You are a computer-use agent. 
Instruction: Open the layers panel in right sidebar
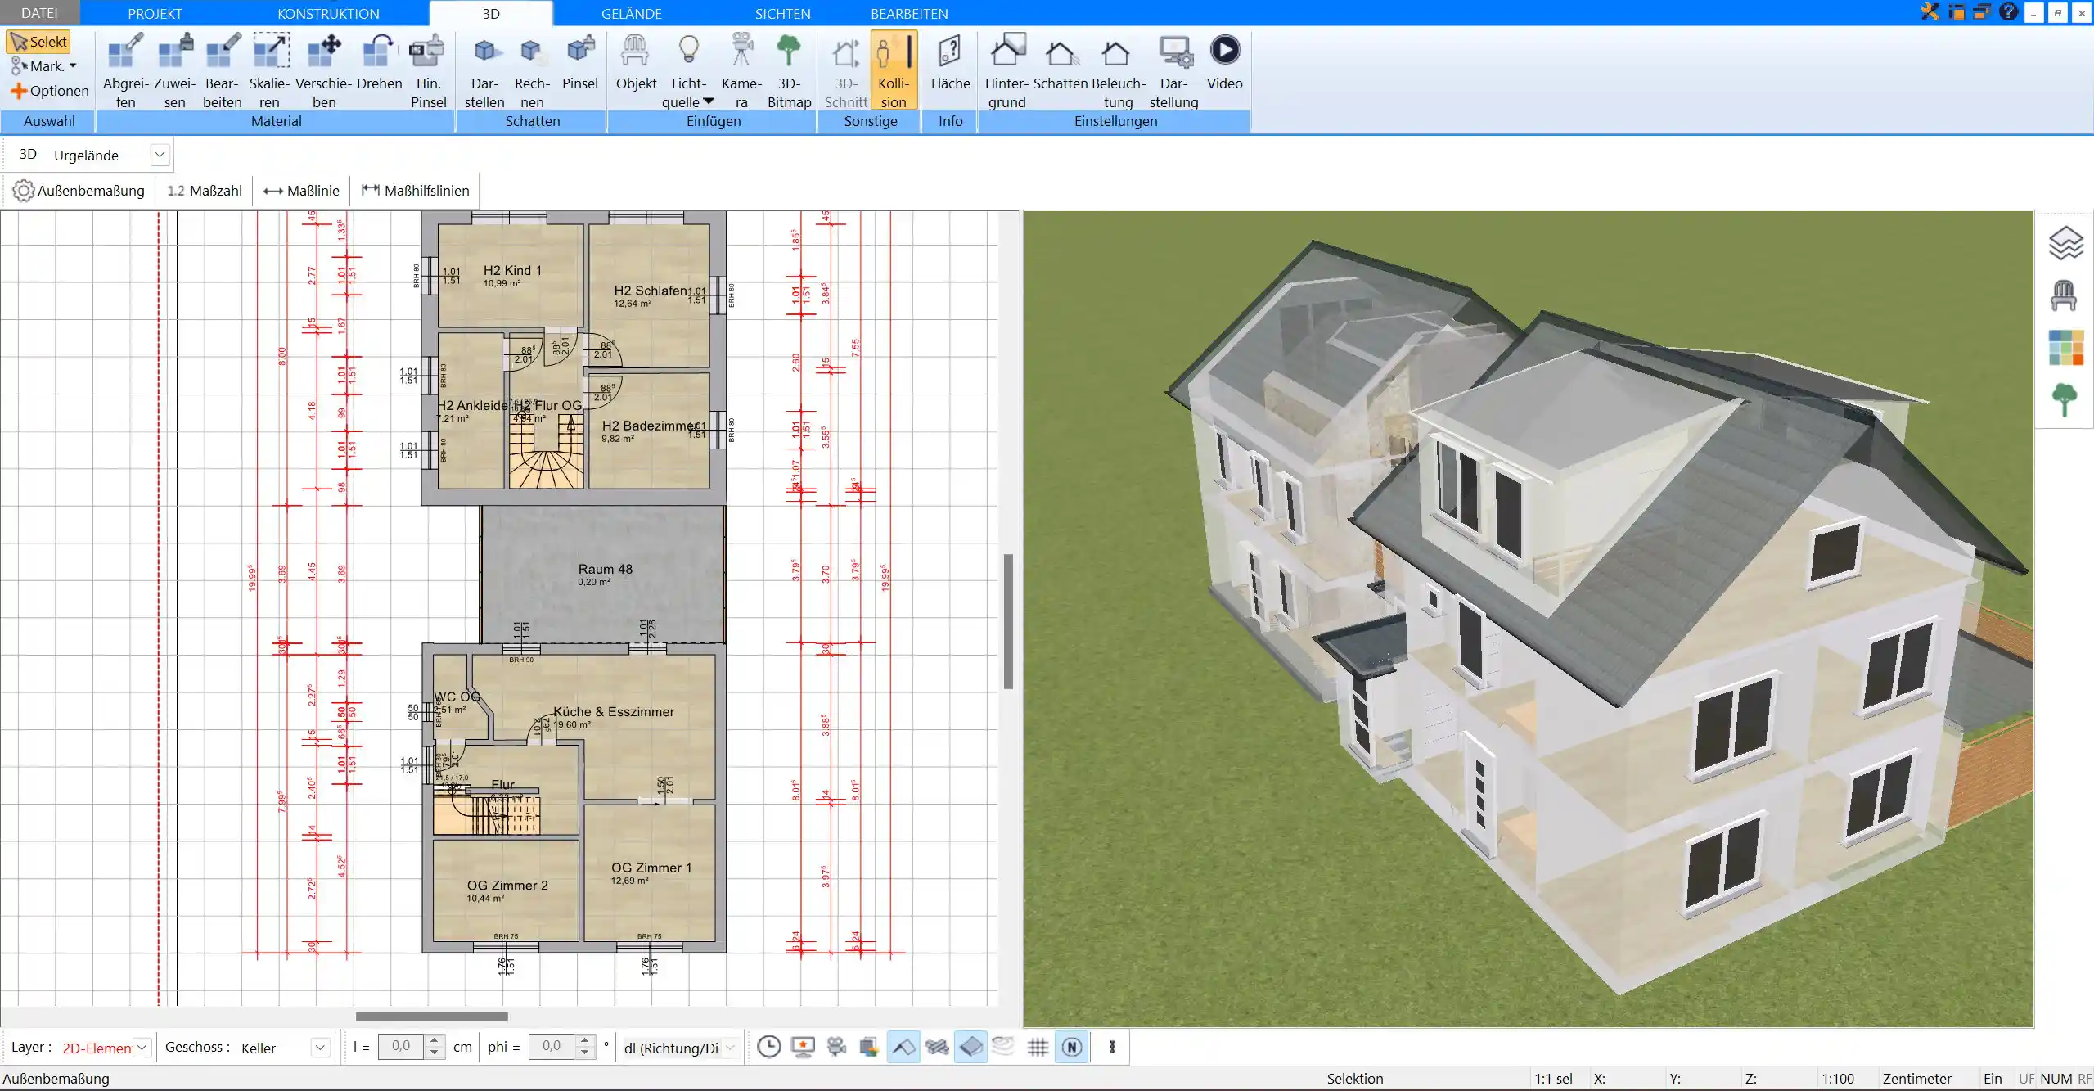click(2065, 243)
